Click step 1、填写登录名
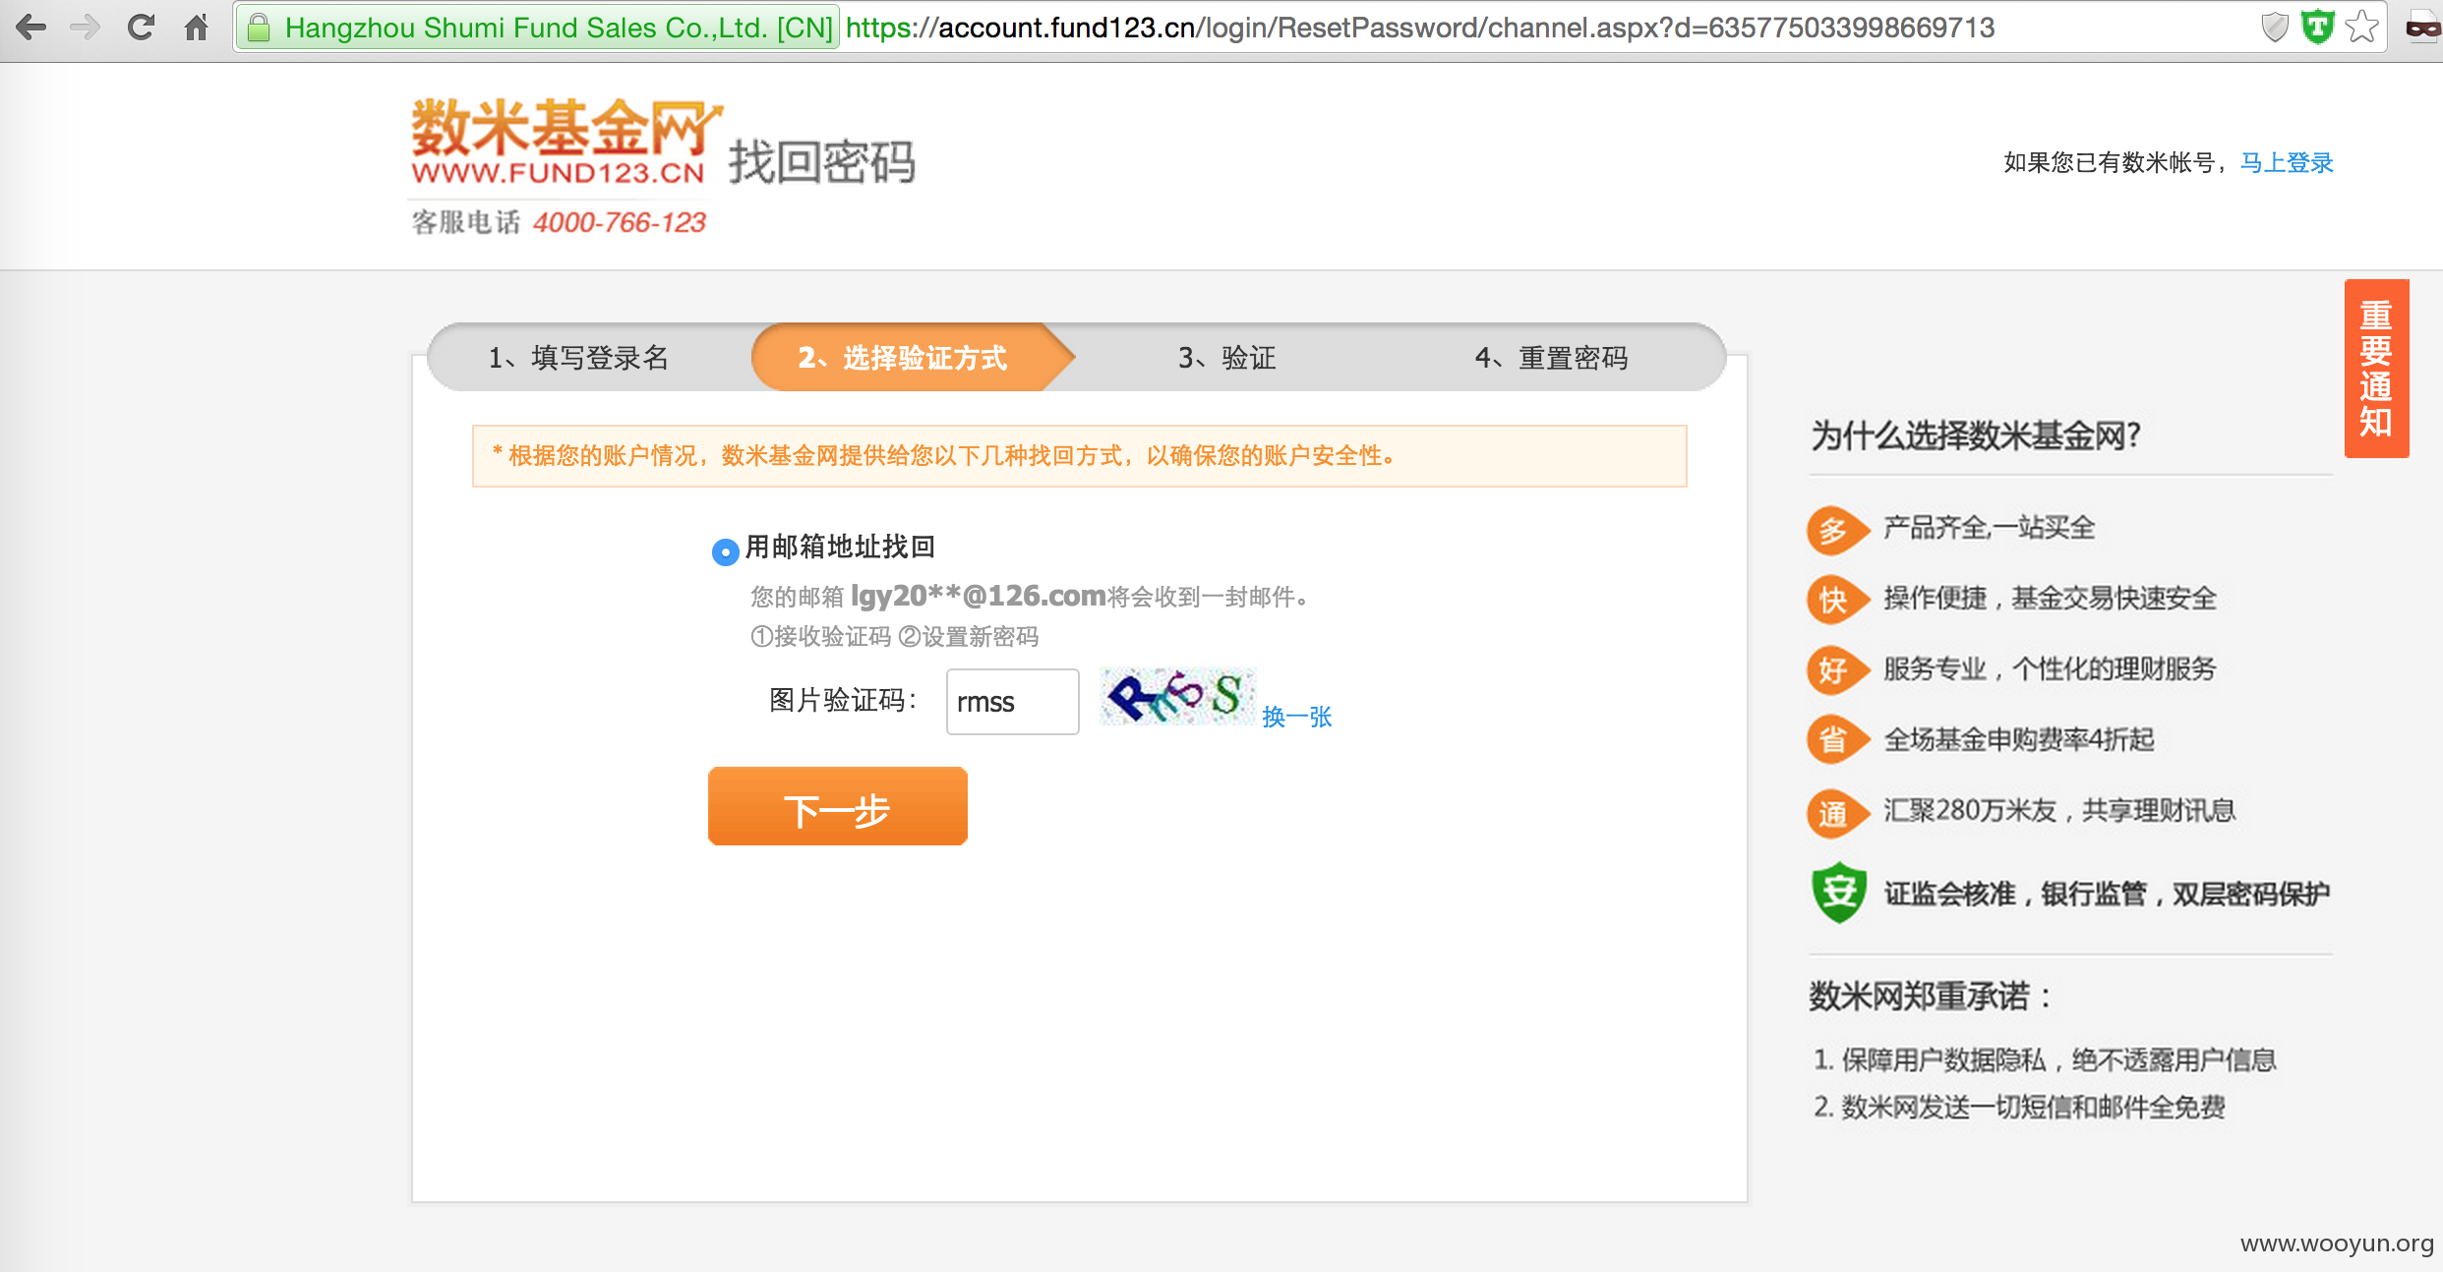 click(x=578, y=358)
